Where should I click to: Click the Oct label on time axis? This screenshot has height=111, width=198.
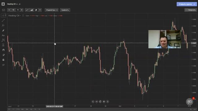[x=120, y=106]
